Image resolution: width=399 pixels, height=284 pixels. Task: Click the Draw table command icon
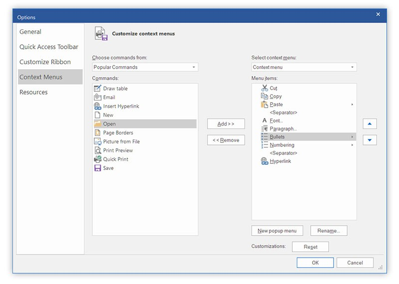click(98, 88)
